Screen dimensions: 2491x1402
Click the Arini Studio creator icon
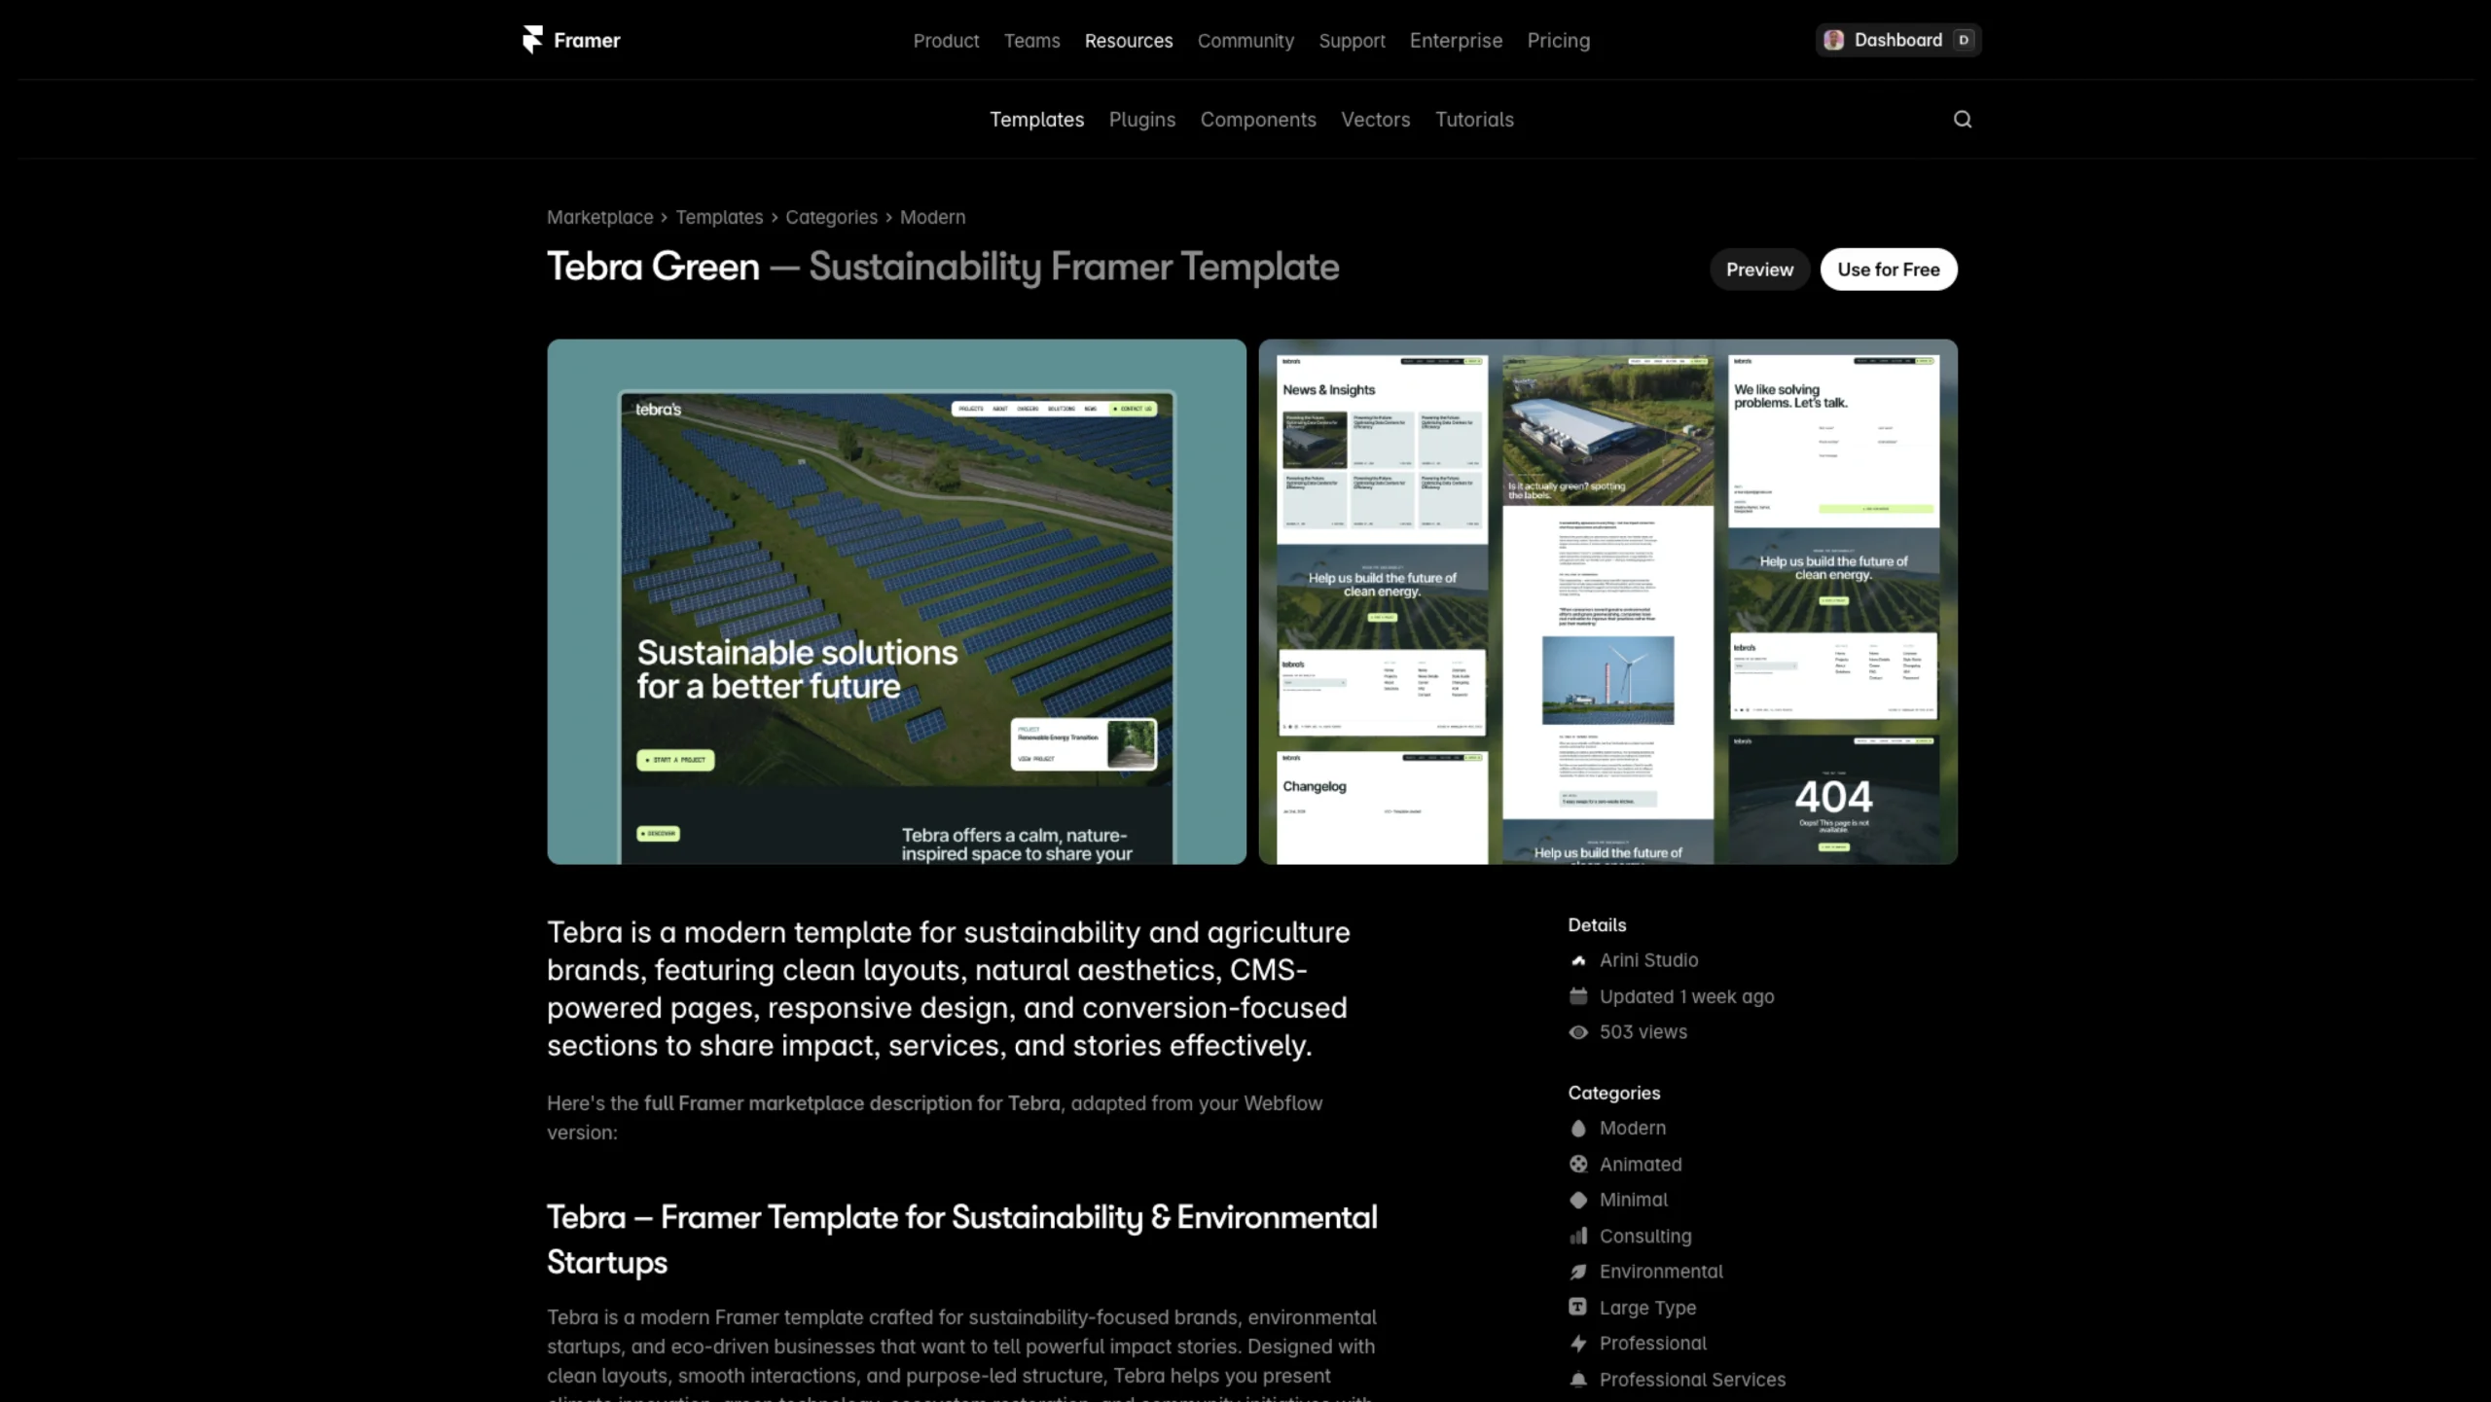pyautogui.click(x=1578, y=960)
